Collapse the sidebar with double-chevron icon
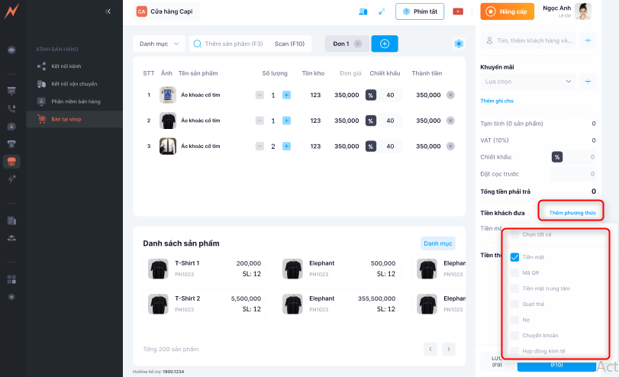The height and width of the screenshot is (377, 619). [108, 11]
